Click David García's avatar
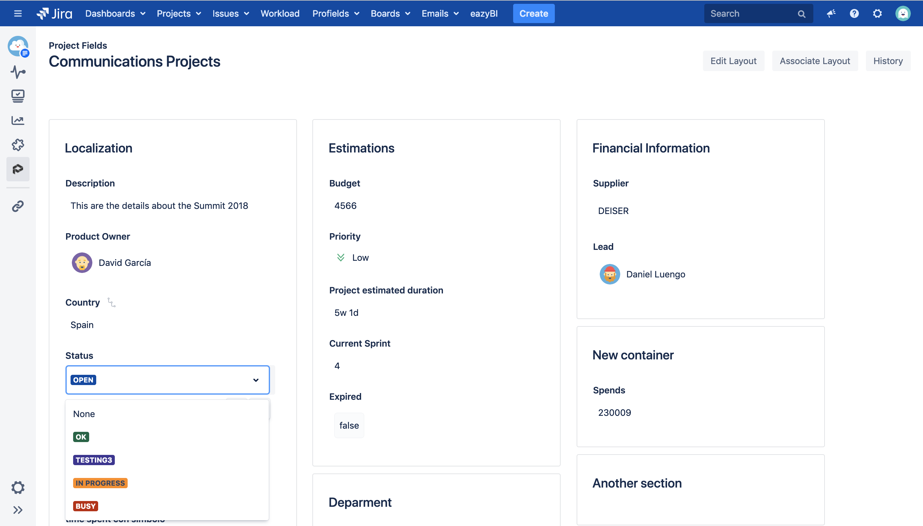 [82, 262]
